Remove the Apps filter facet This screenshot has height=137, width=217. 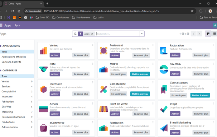click(92, 34)
